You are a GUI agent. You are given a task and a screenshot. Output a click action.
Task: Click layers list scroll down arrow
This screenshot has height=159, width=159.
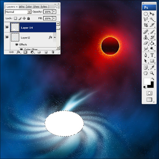click(x=58, y=48)
